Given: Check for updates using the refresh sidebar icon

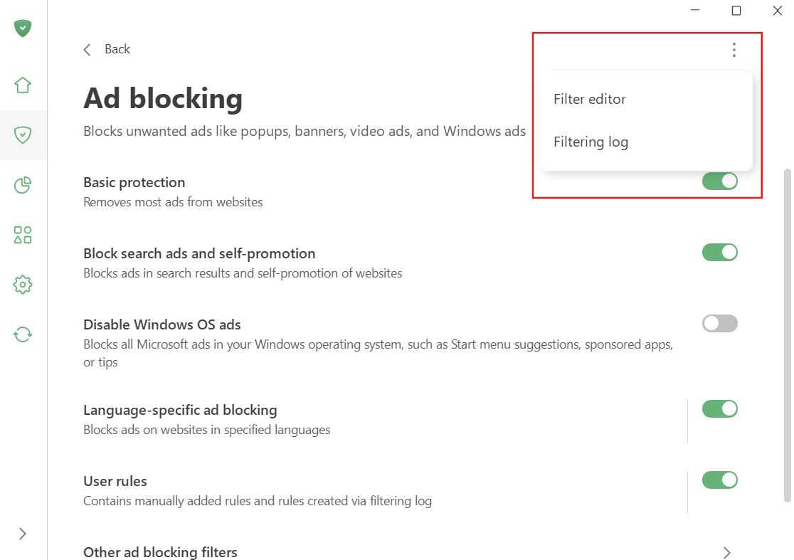Looking at the screenshot, I should coord(23,334).
